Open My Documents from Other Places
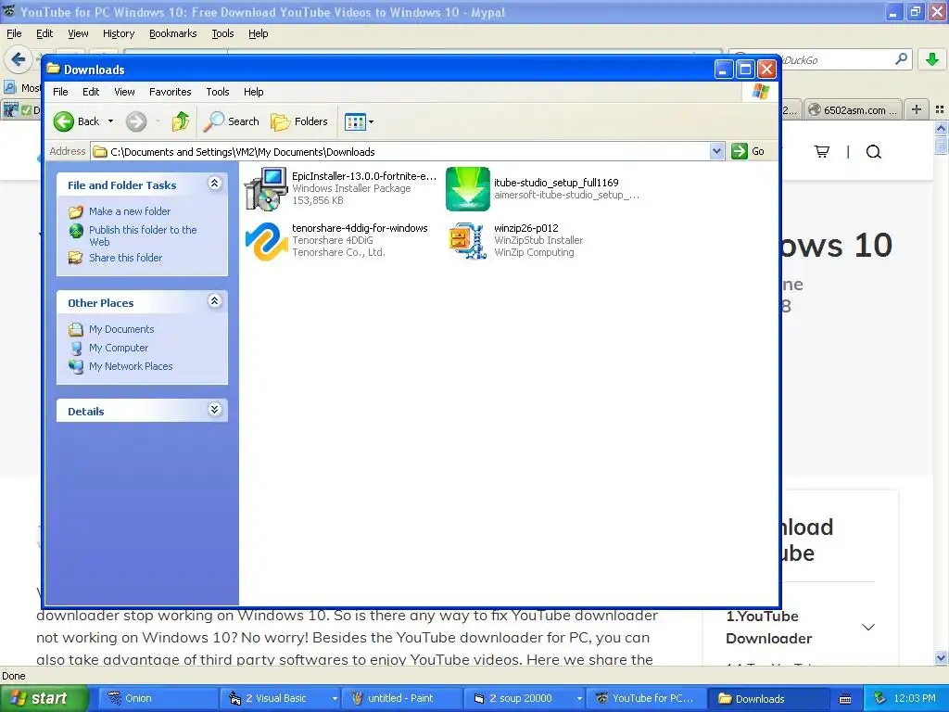 [121, 329]
